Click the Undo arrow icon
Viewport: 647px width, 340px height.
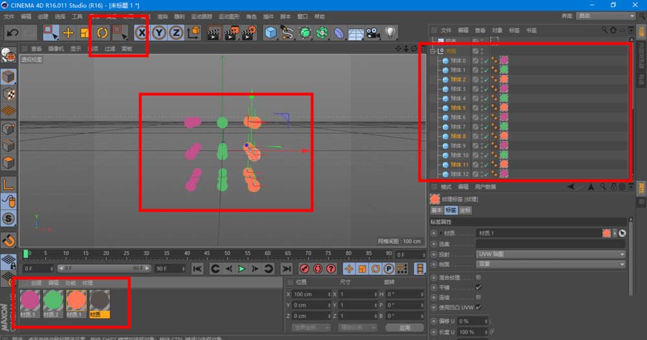coord(12,32)
